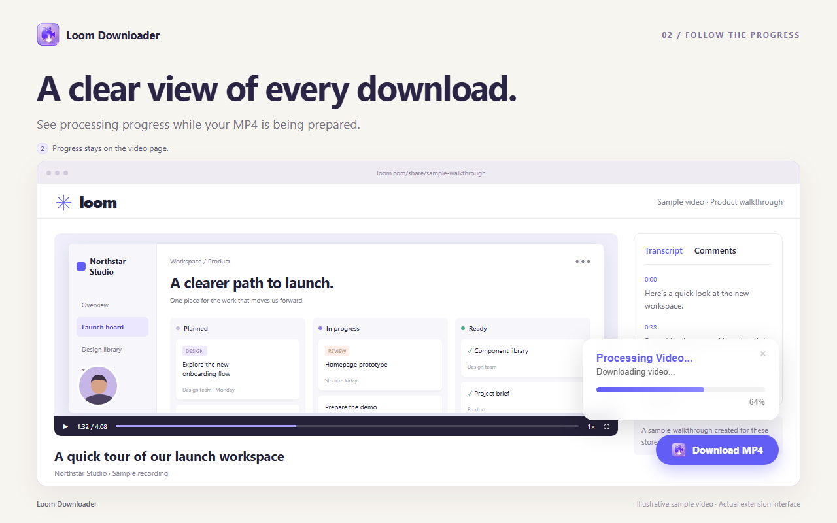This screenshot has width=837, height=523.
Task: Click the Loom Downloader title text in header
Action: coord(112,35)
